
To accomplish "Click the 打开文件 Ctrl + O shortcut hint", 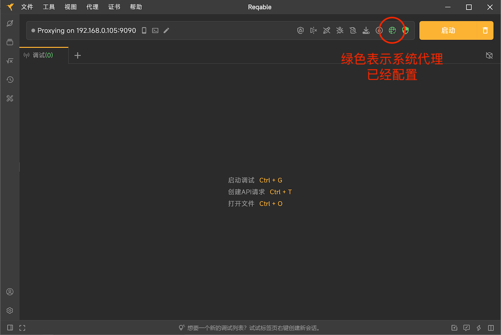I will tap(255, 204).
